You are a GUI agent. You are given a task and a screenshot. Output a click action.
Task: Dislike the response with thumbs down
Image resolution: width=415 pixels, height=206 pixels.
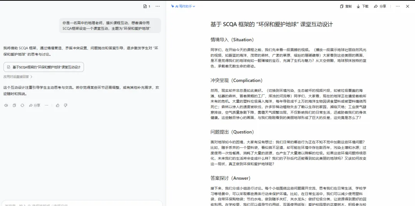66,105
